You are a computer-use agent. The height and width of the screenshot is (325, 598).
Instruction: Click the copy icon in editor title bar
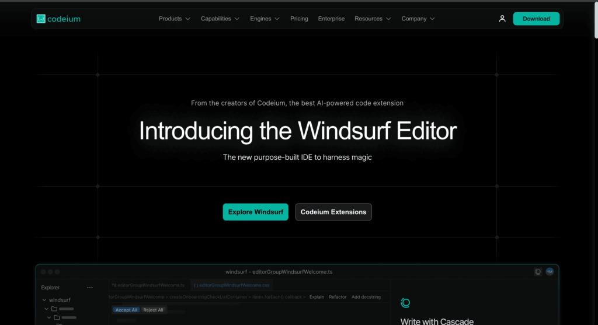(538, 272)
